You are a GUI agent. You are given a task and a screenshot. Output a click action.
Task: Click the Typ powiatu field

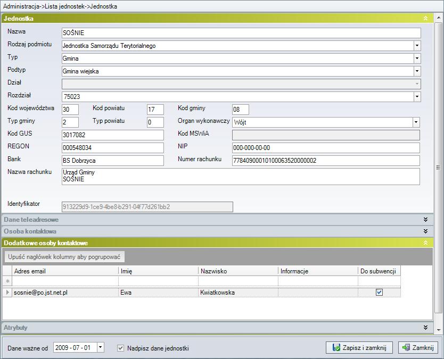pos(155,122)
